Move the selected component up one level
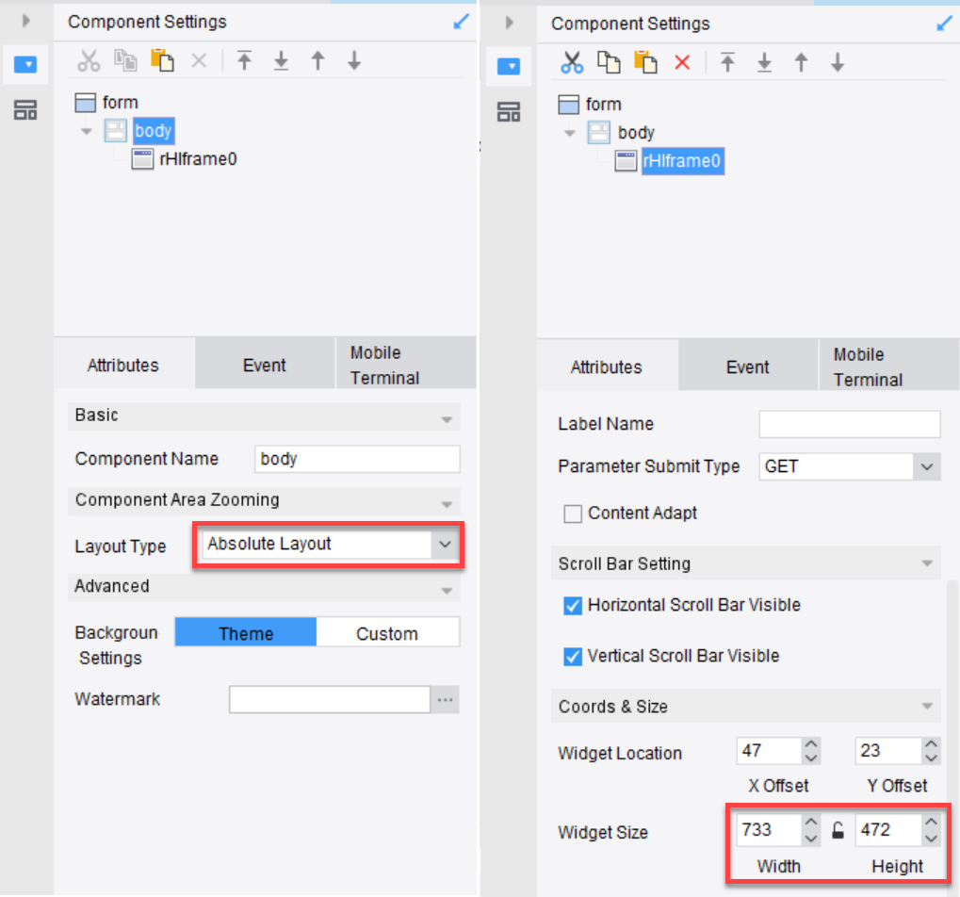960x897 pixels. [x=802, y=62]
